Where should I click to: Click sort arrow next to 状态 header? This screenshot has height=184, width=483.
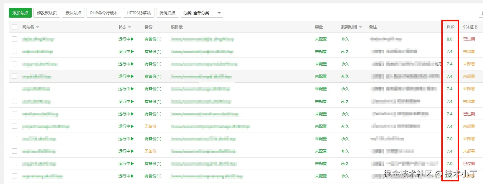click(130, 27)
